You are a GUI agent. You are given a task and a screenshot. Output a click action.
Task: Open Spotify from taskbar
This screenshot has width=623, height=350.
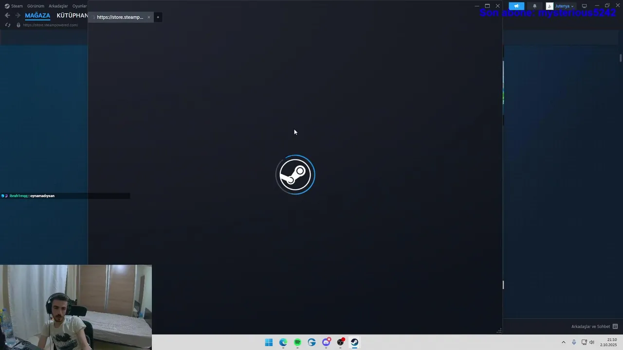coord(297,342)
